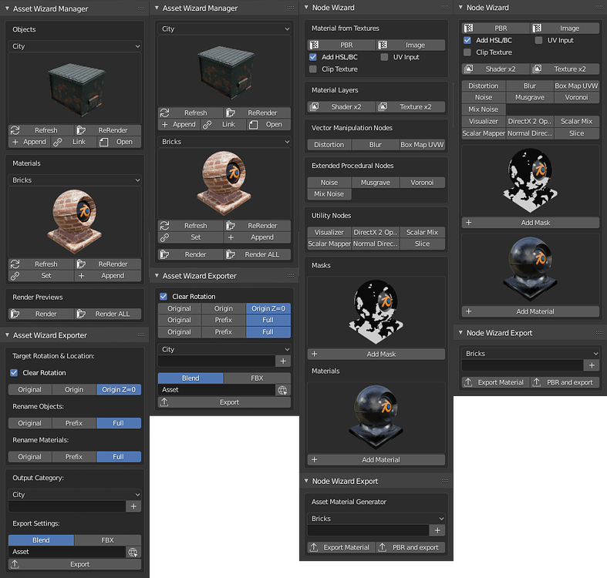This screenshot has width=607, height=578.
Task: Click Texture x2 under Material Layers
Action: (x=411, y=107)
